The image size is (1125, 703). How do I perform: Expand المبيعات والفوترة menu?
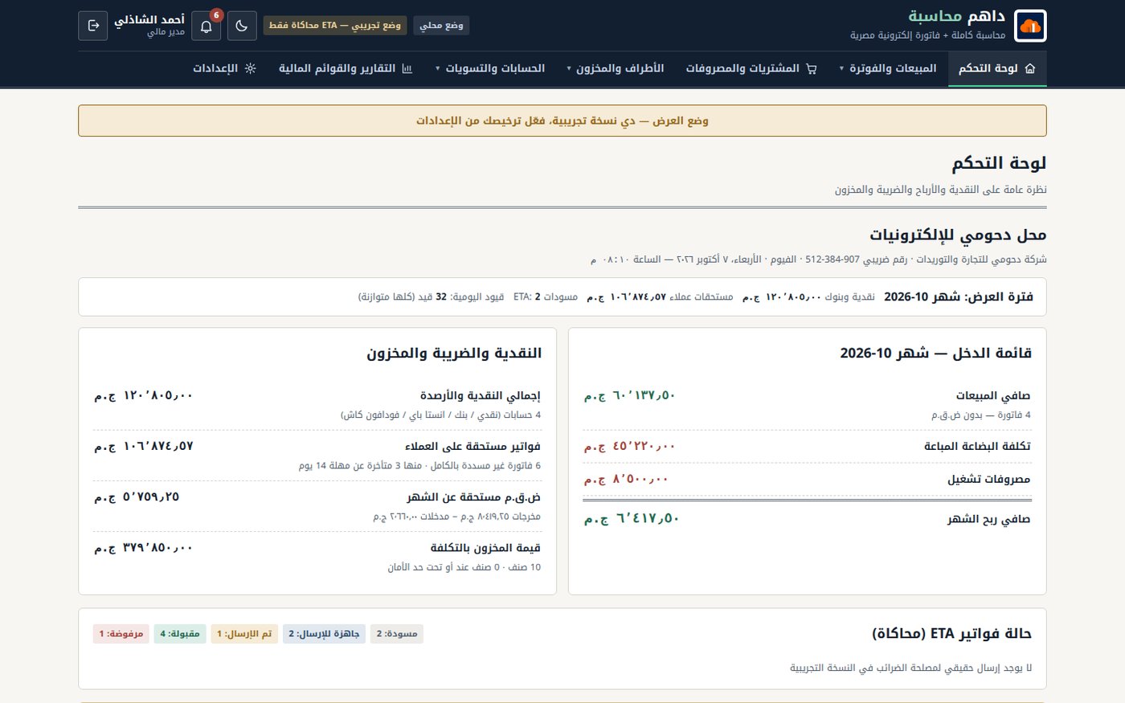pyautogui.click(x=888, y=68)
